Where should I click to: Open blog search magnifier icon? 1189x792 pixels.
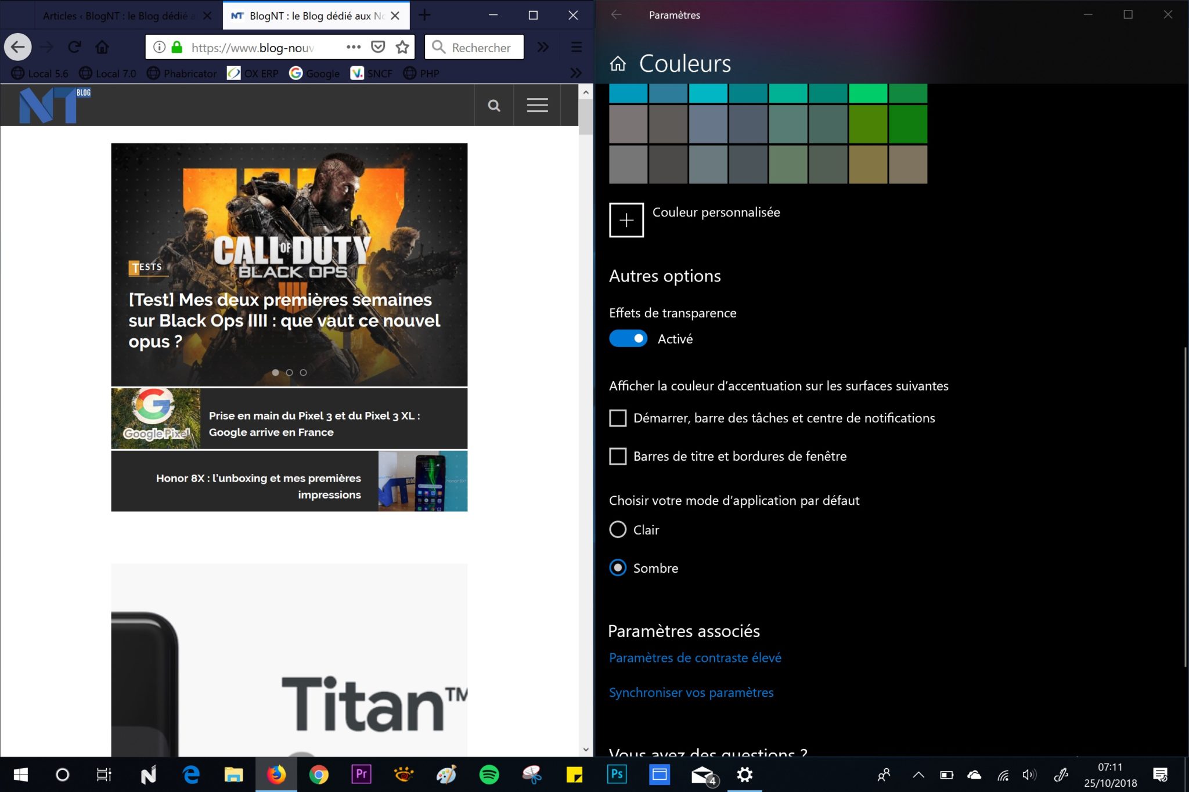[x=494, y=105]
